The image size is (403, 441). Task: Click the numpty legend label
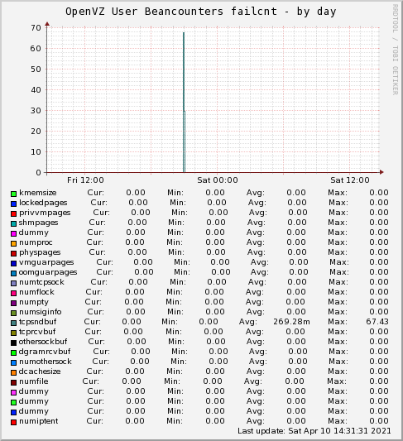[34, 302]
